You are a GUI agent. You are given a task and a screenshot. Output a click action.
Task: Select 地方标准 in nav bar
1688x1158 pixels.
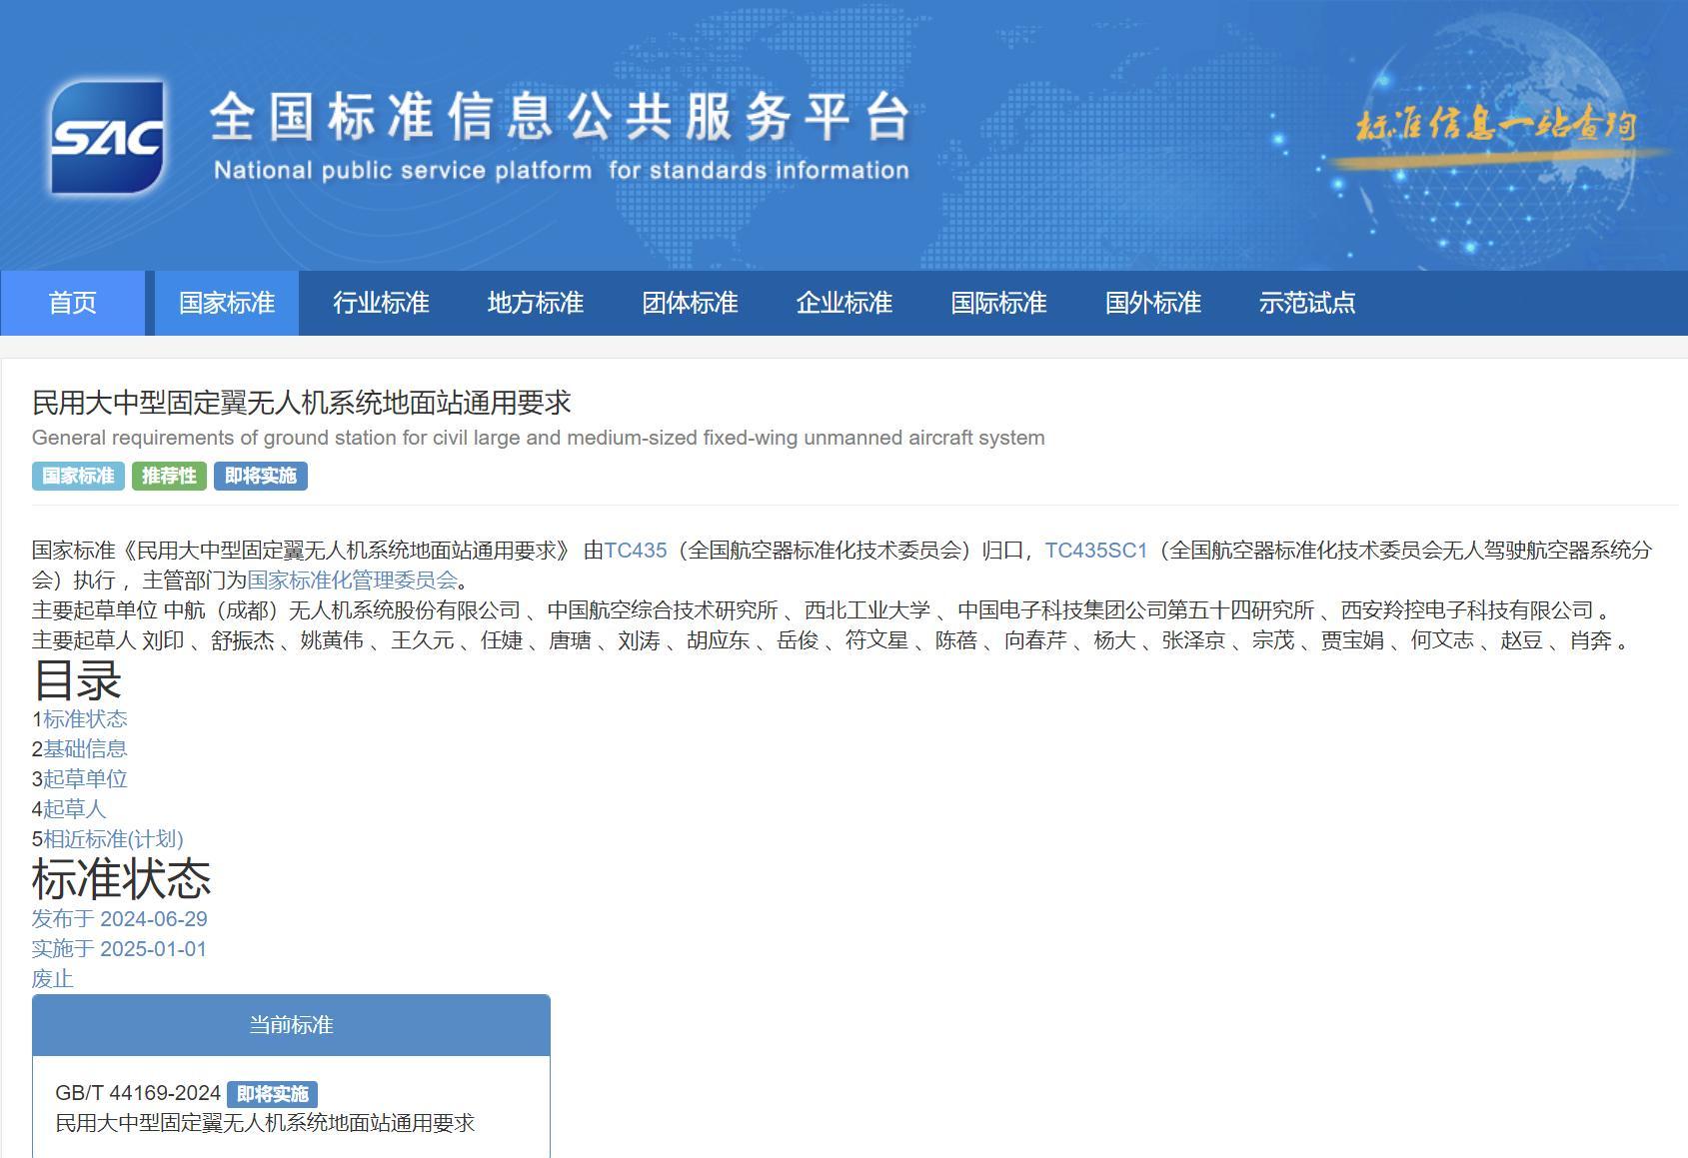(536, 303)
